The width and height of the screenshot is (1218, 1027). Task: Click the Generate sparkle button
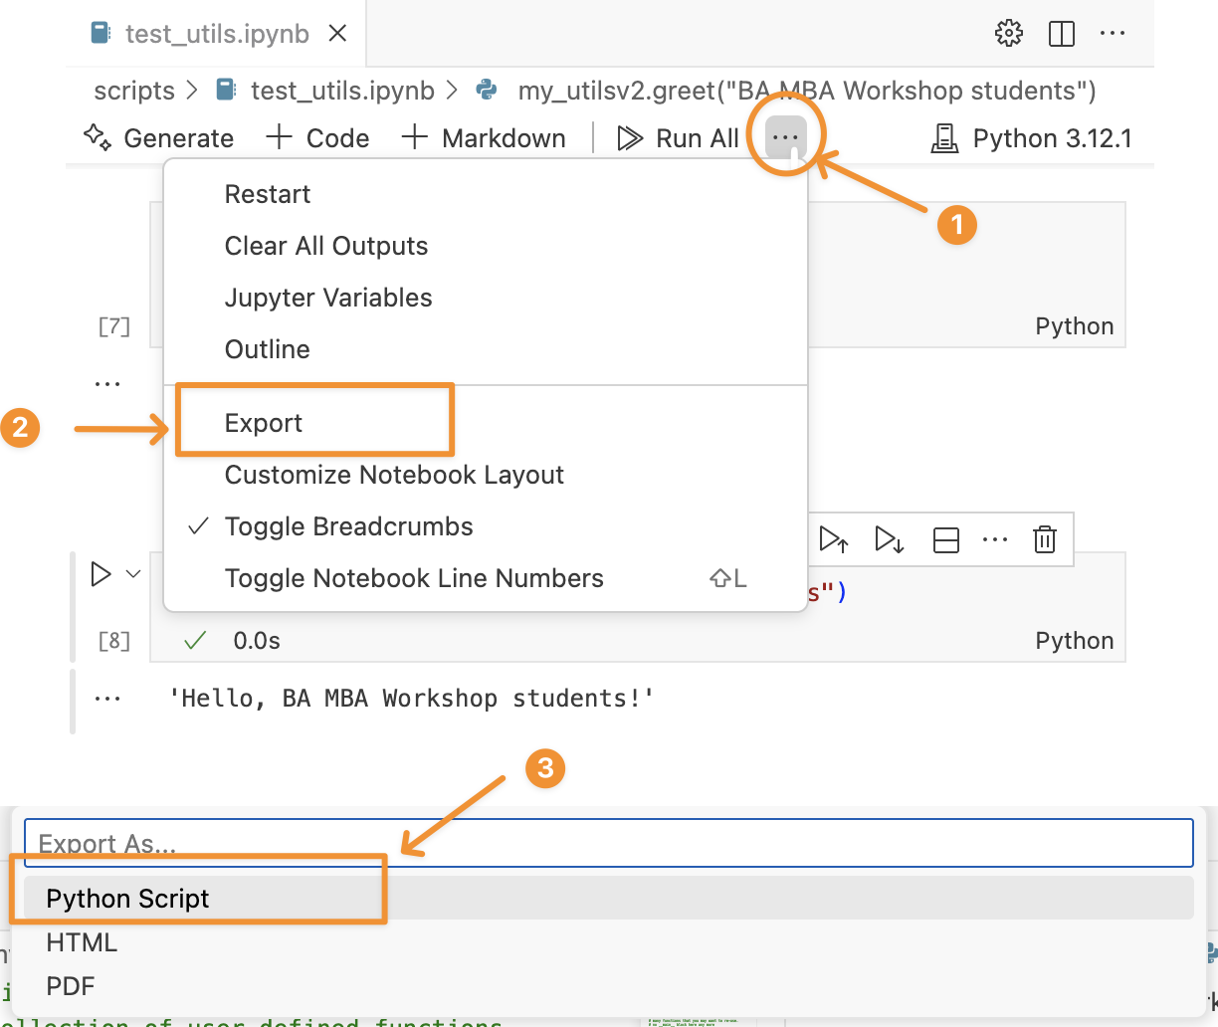coord(159,138)
